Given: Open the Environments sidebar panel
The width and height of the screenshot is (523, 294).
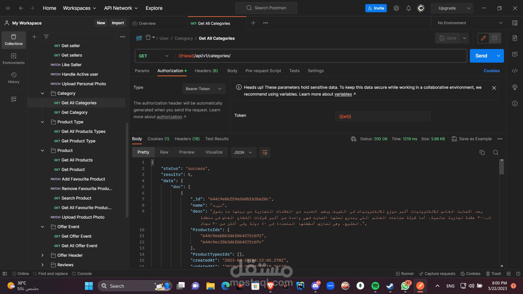Looking at the screenshot, I should point(14,59).
